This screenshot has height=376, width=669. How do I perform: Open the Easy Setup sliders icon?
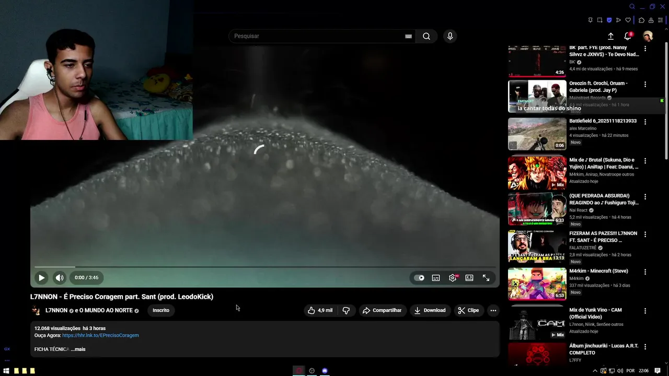click(661, 20)
